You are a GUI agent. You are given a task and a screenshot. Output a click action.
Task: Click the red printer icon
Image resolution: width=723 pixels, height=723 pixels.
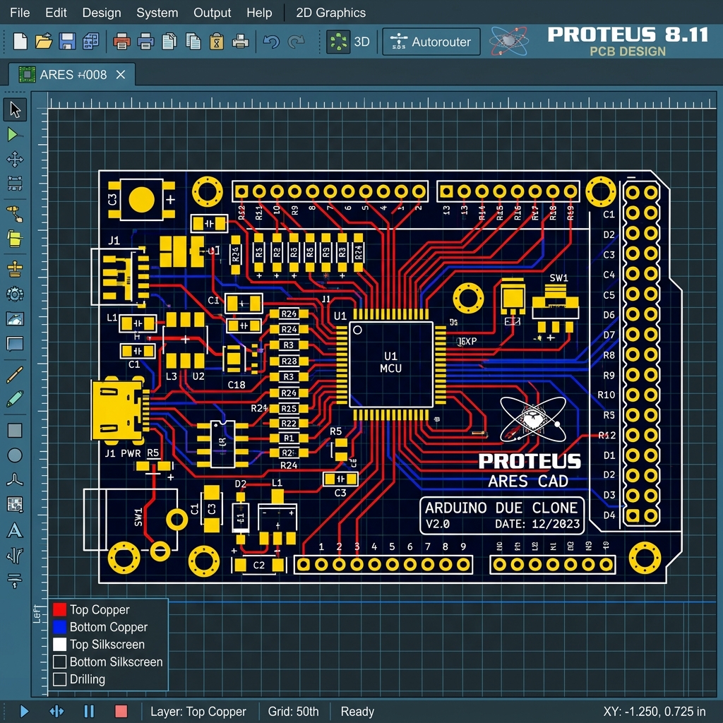click(121, 42)
